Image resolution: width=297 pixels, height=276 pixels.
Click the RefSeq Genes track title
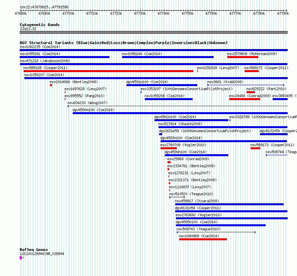pyautogui.click(x=34, y=250)
